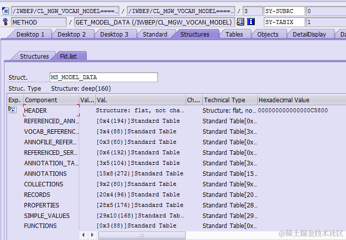Click the METHOD gear icon
This screenshot has height=240, width=346.
pos(6,22)
